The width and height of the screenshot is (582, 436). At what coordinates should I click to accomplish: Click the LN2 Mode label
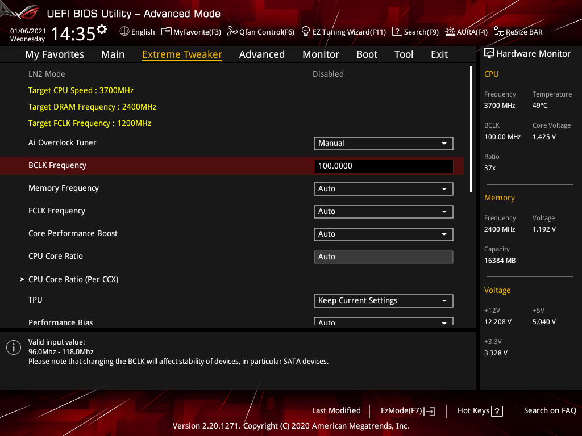(x=47, y=74)
